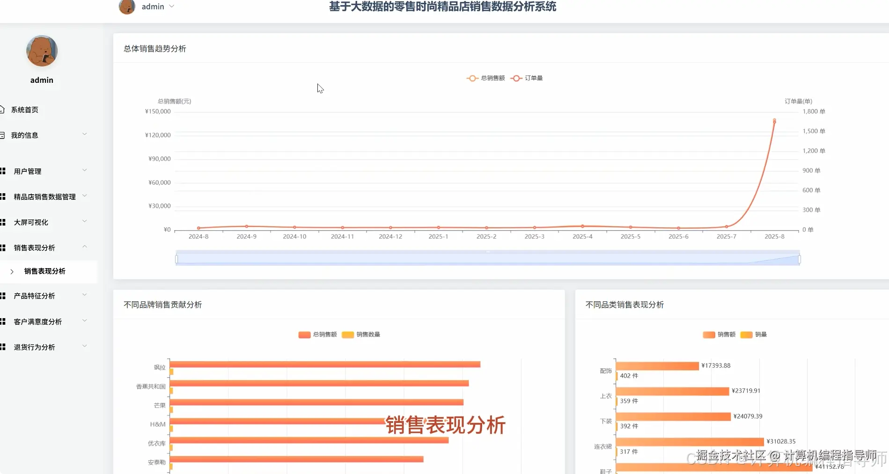Expand the 客户满意度分析 chevron arrow
This screenshot has height=474, width=889.
(85, 321)
